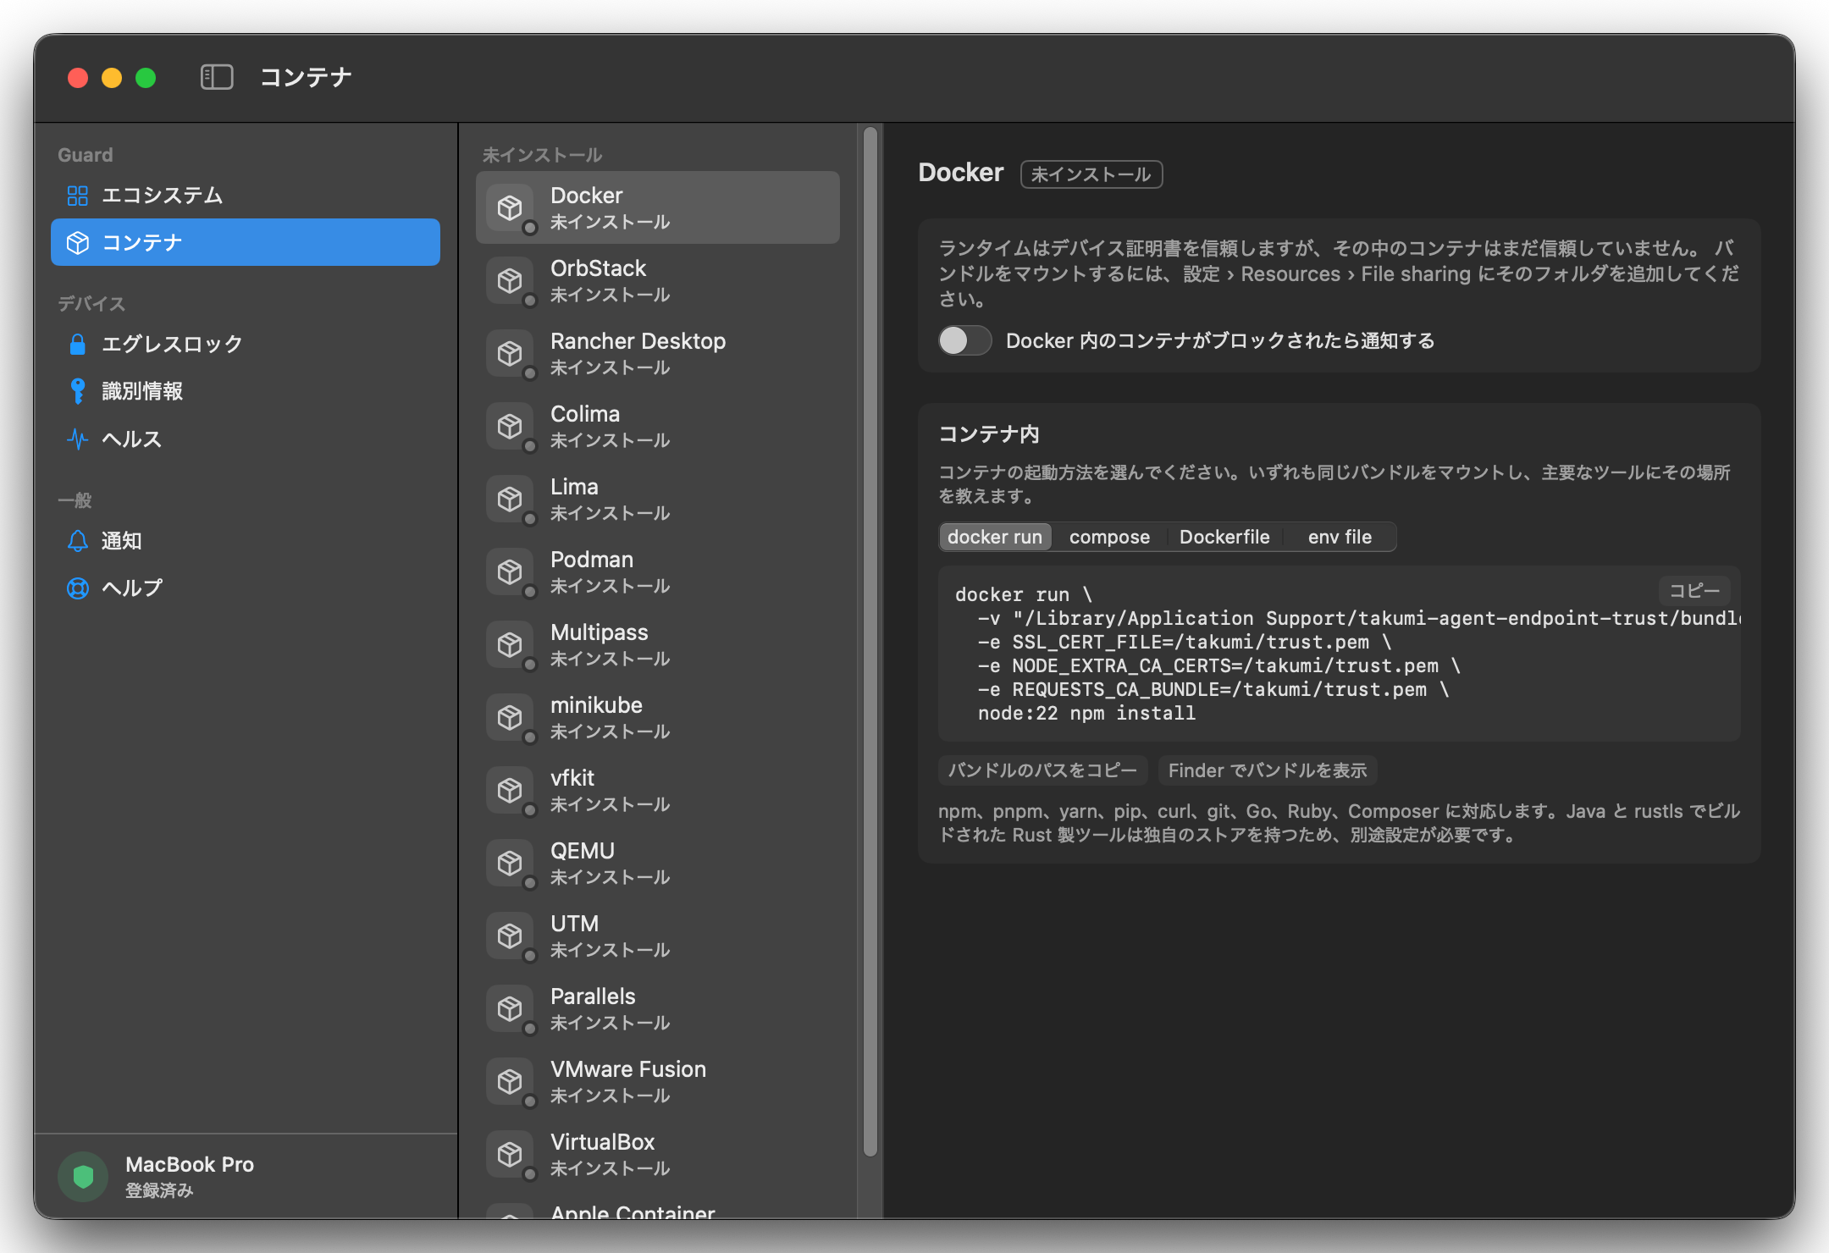1829x1253 pixels.
Task: Click the Parallels container icon
Action: pyautogui.click(x=510, y=1008)
